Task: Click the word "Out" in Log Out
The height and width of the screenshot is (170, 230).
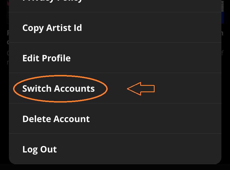Action: [49, 149]
